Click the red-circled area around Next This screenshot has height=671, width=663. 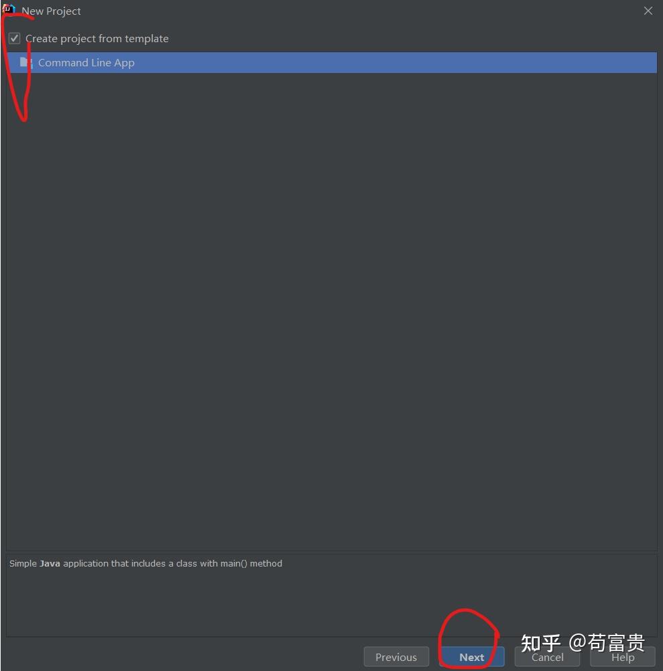pos(469,638)
